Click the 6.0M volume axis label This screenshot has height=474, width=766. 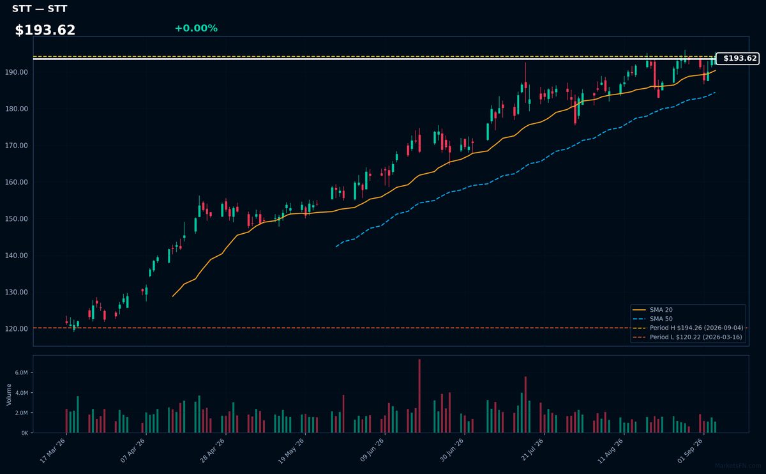[22, 372]
